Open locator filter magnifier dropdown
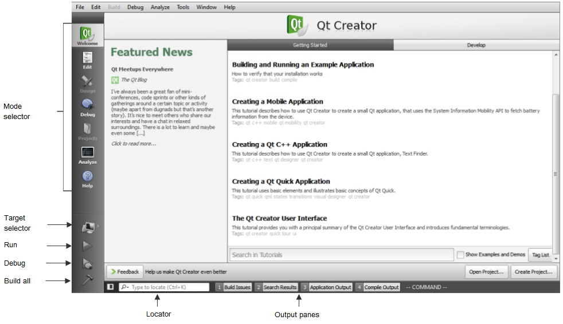The image size is (563, 324). coord(125,287)
